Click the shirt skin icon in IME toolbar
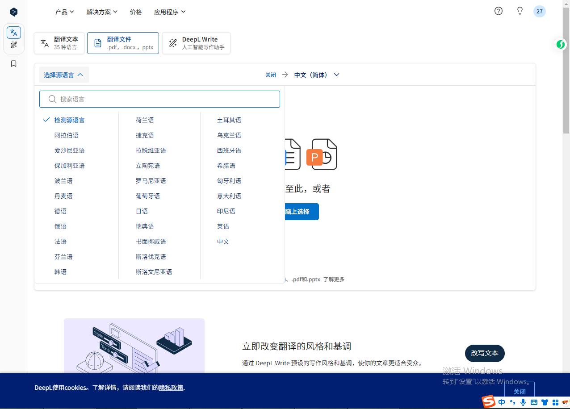This screenshot has width=570, height=409. coord(545,402)
